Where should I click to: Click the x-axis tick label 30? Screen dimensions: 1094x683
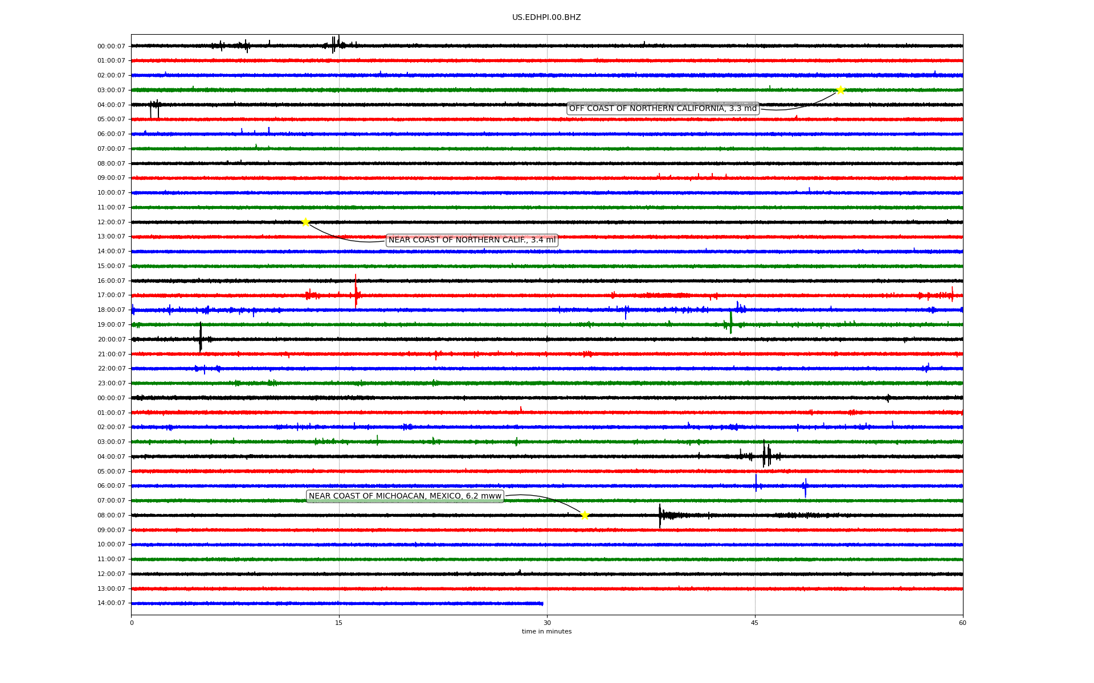point(547,623)
